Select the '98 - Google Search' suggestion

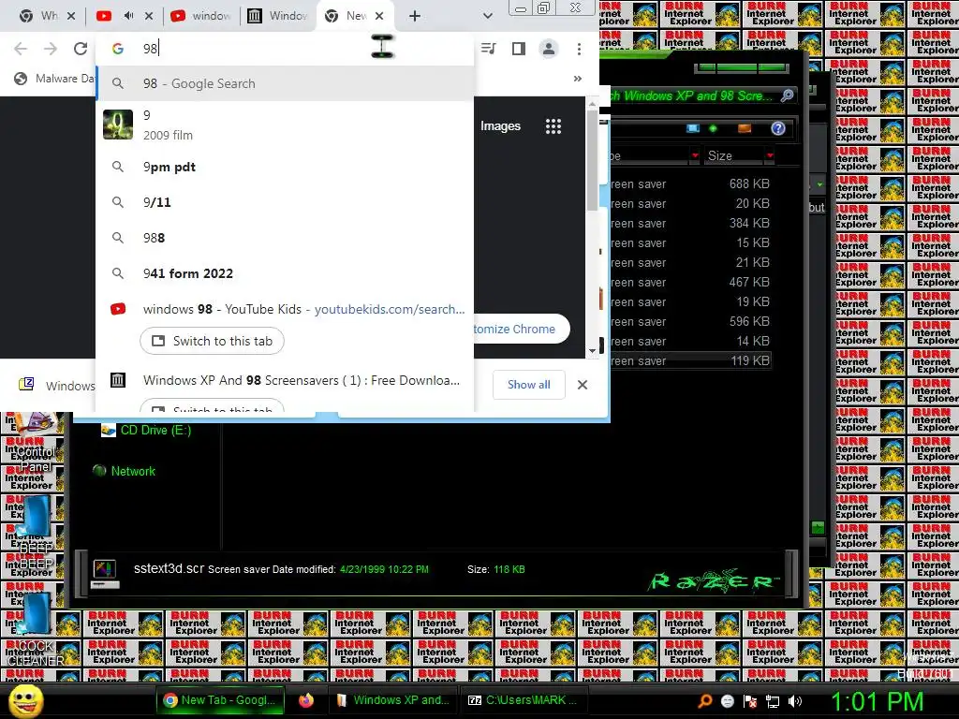click(286, 83)
